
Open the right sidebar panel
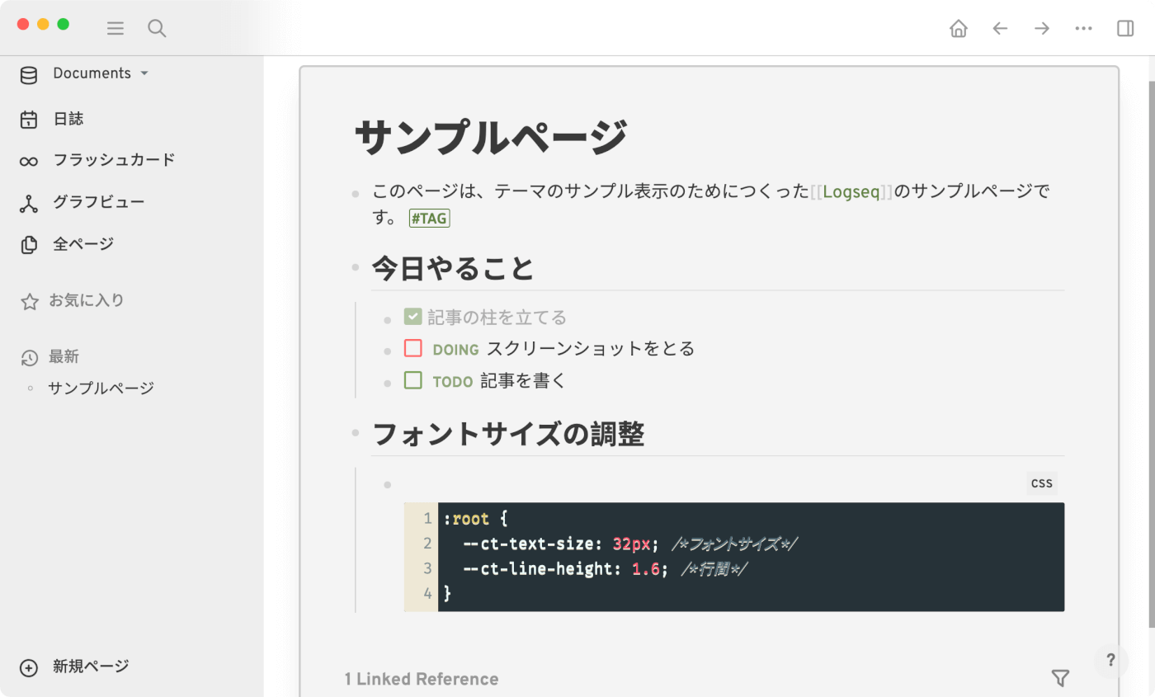[x=1124, y=27]
